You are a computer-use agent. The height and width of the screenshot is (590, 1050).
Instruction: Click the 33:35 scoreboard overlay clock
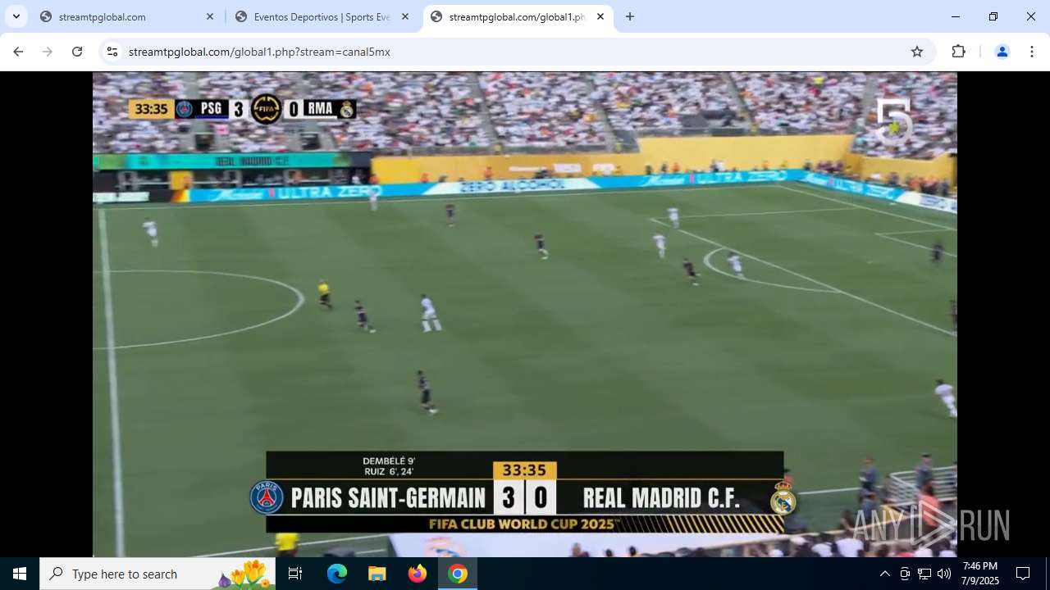(151, 109)
